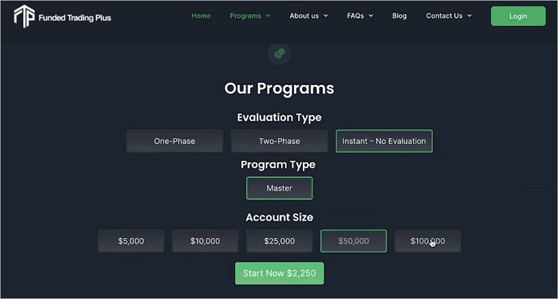Choose Instant - No Evaluation option
This screenshot has width=558, height=299.
383,141
